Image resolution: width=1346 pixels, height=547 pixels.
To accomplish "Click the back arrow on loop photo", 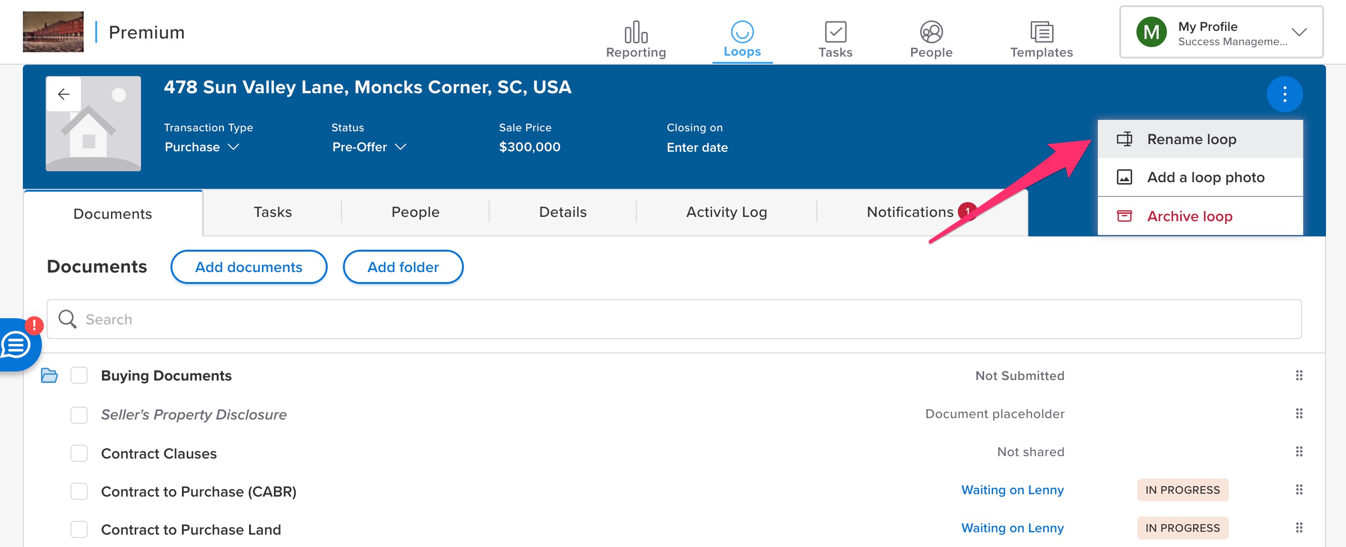I will 64,94.
